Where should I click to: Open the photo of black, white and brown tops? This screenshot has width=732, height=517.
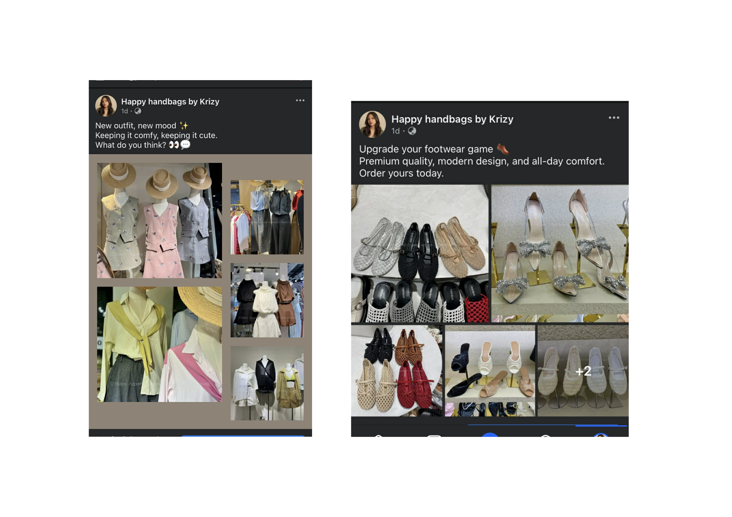click(267, 300)
